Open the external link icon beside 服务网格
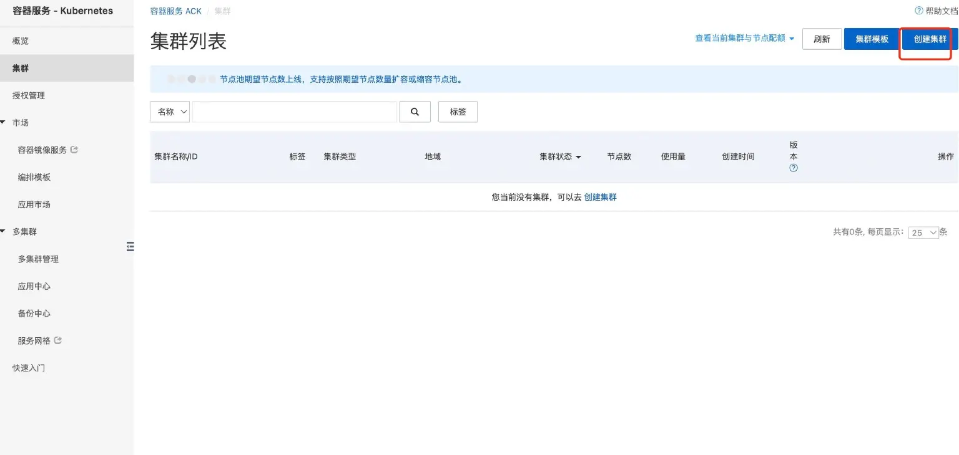The height and width of the screenshot is (455, 959). point(59,340)
